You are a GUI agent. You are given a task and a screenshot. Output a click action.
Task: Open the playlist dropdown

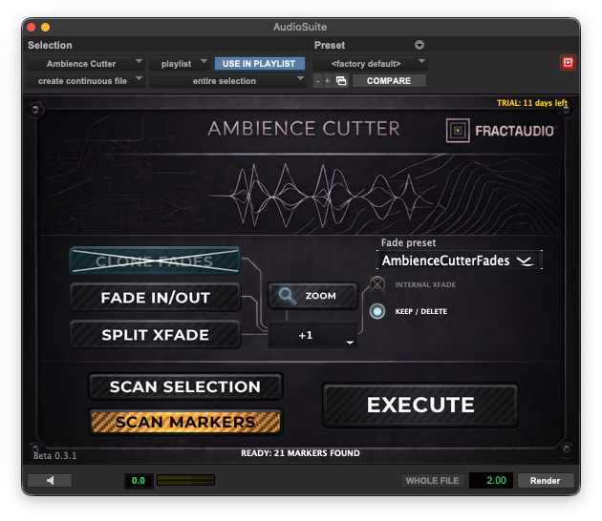point(180,63)
